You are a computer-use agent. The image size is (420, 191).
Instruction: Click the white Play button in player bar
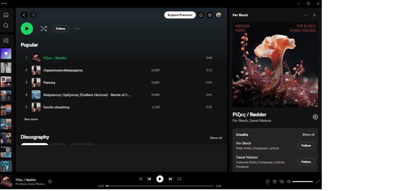tap(160, 179)
